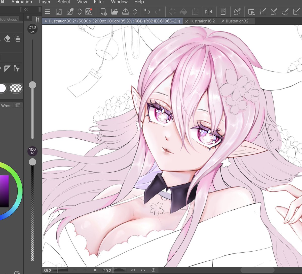Rotate canvas right in bottom bar
Image resolution: width=302 pixels, height=274 pixels.
point(143,270)
